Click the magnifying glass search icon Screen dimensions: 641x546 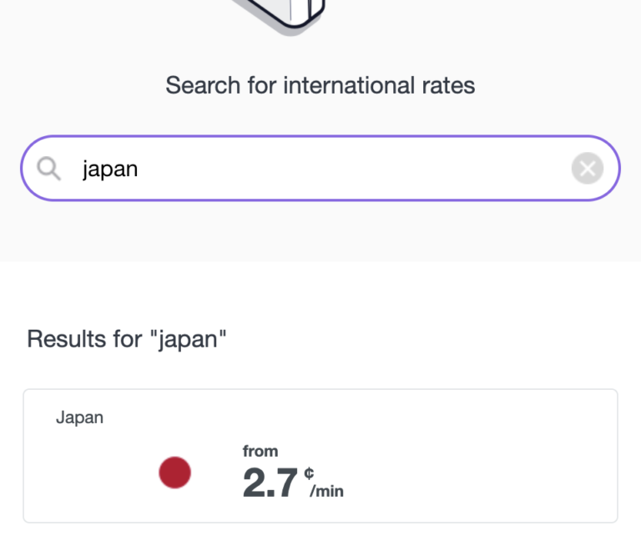click(49, 169)
